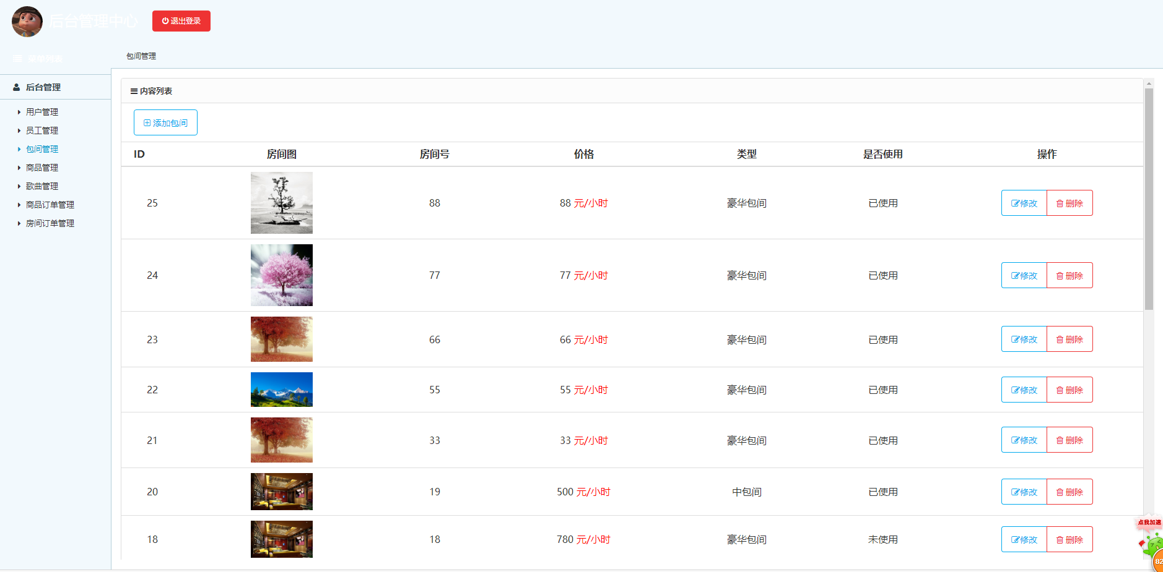Click the 类型 column header
Viewport: 1163px width, 572px height.
[747, 154]
